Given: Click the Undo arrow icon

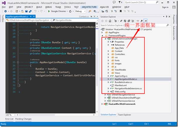Looking at the screenshot, I should coord(35,11).
